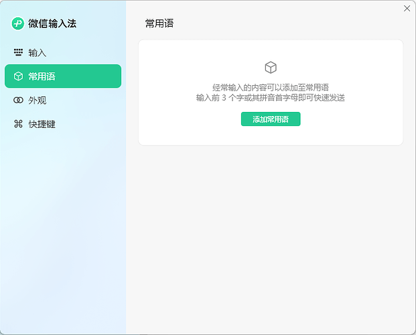The height and width of the screenshot is (335, 416).
Task: Click the 常用语 page heading
Action: click(x=159, y=23)
